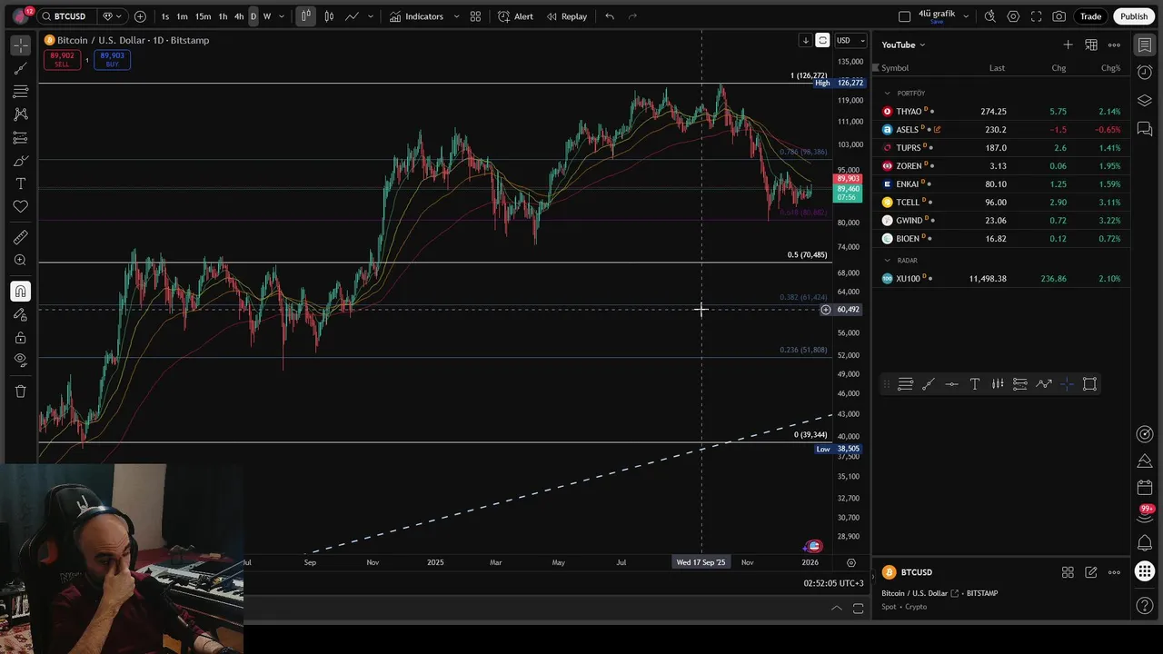Select the brush drawing tool

20,161
